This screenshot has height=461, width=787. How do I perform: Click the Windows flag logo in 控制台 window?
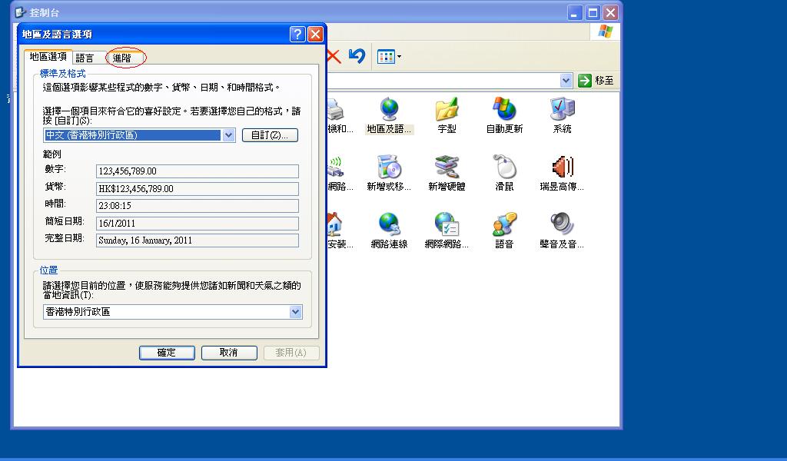(606, 32)
